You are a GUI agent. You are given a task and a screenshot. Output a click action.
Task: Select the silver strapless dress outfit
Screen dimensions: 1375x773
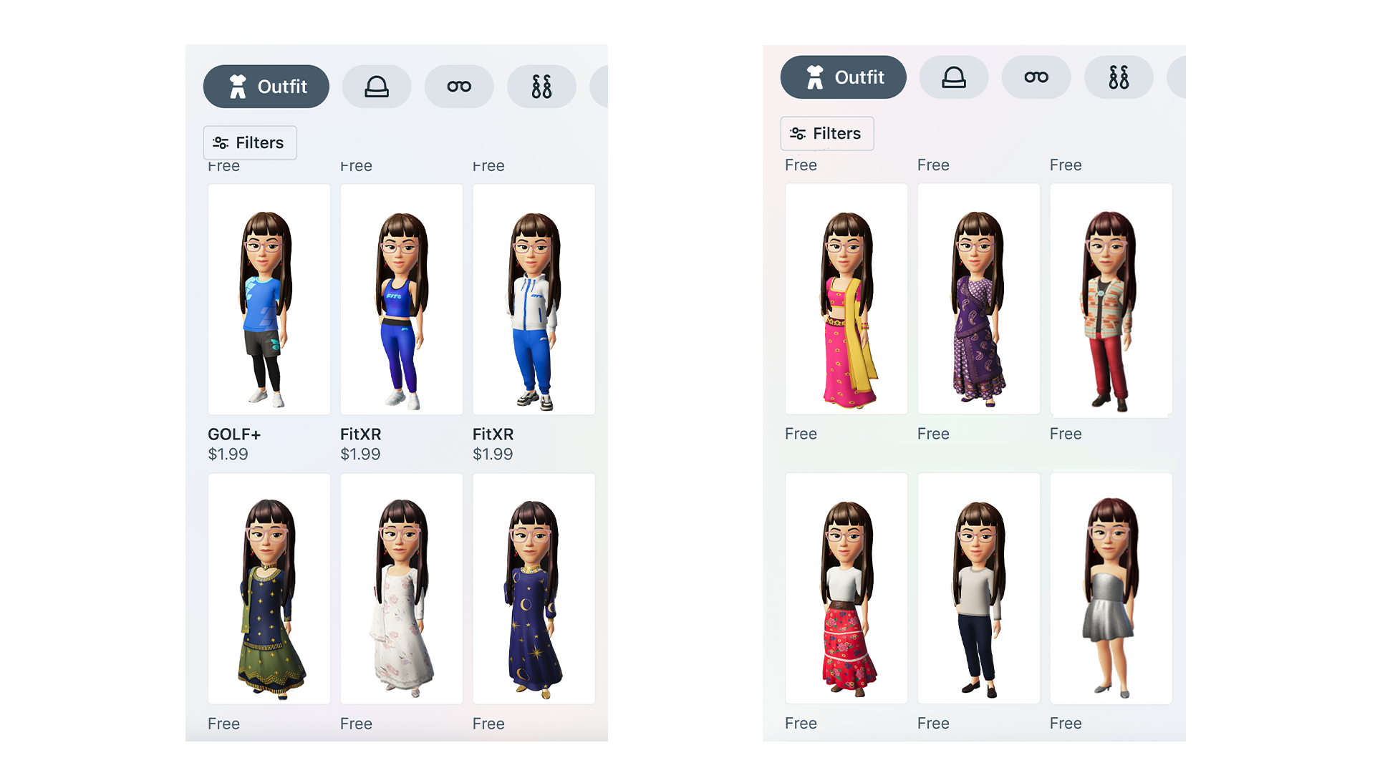click(x=1111, y=589)
